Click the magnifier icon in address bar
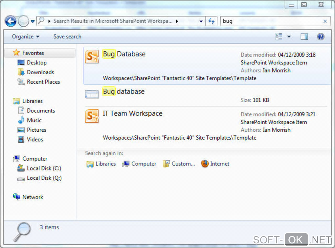Image resolution: width=335 pixels, height=248 pixels. click(x=41, y=21)
